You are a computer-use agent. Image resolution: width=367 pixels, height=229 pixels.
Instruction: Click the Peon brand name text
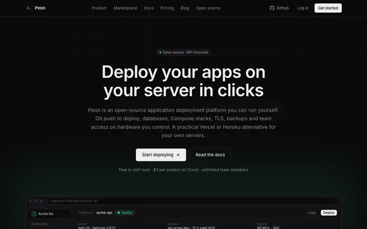click(40, 8)
